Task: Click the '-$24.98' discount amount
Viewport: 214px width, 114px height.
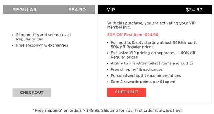Action: tap(151, 35)
